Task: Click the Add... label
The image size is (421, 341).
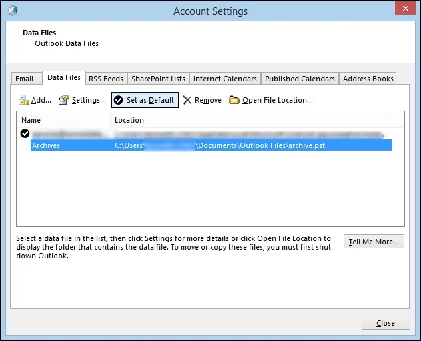Action: tap(41, 100)
